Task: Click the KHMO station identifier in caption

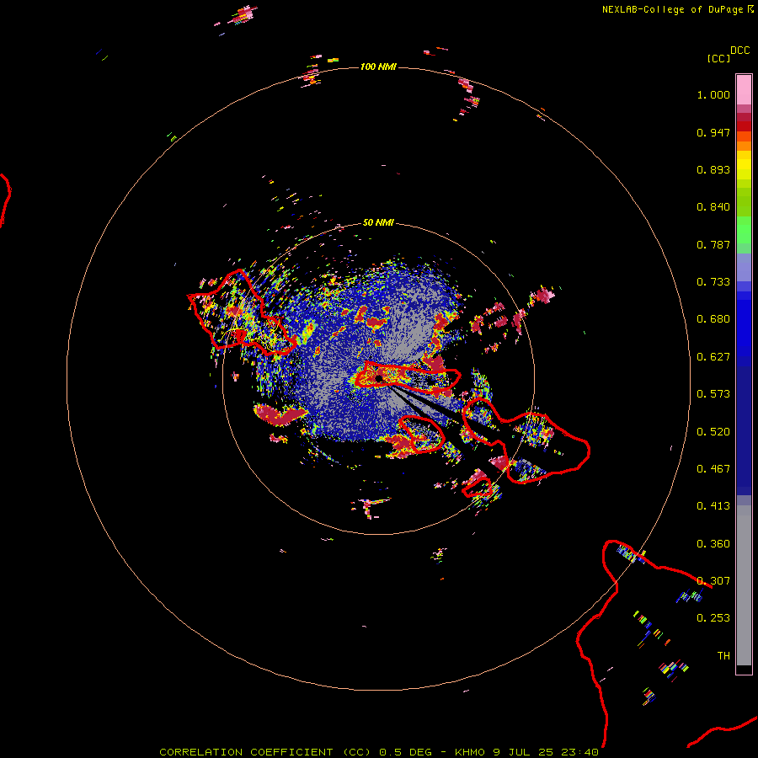Action: tap(469, 752)
